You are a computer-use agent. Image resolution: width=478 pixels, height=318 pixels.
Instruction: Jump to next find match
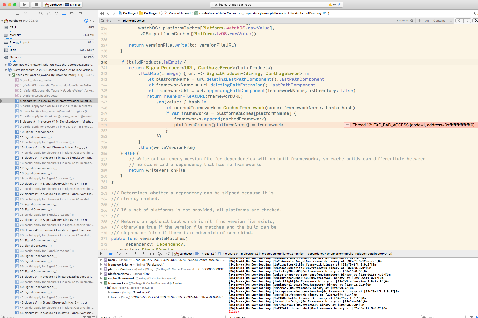(x=467, y=21)
